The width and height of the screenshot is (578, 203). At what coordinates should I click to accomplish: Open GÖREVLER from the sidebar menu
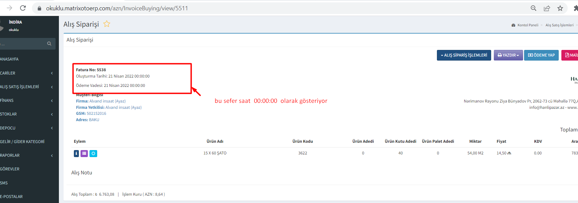[10, 169]
